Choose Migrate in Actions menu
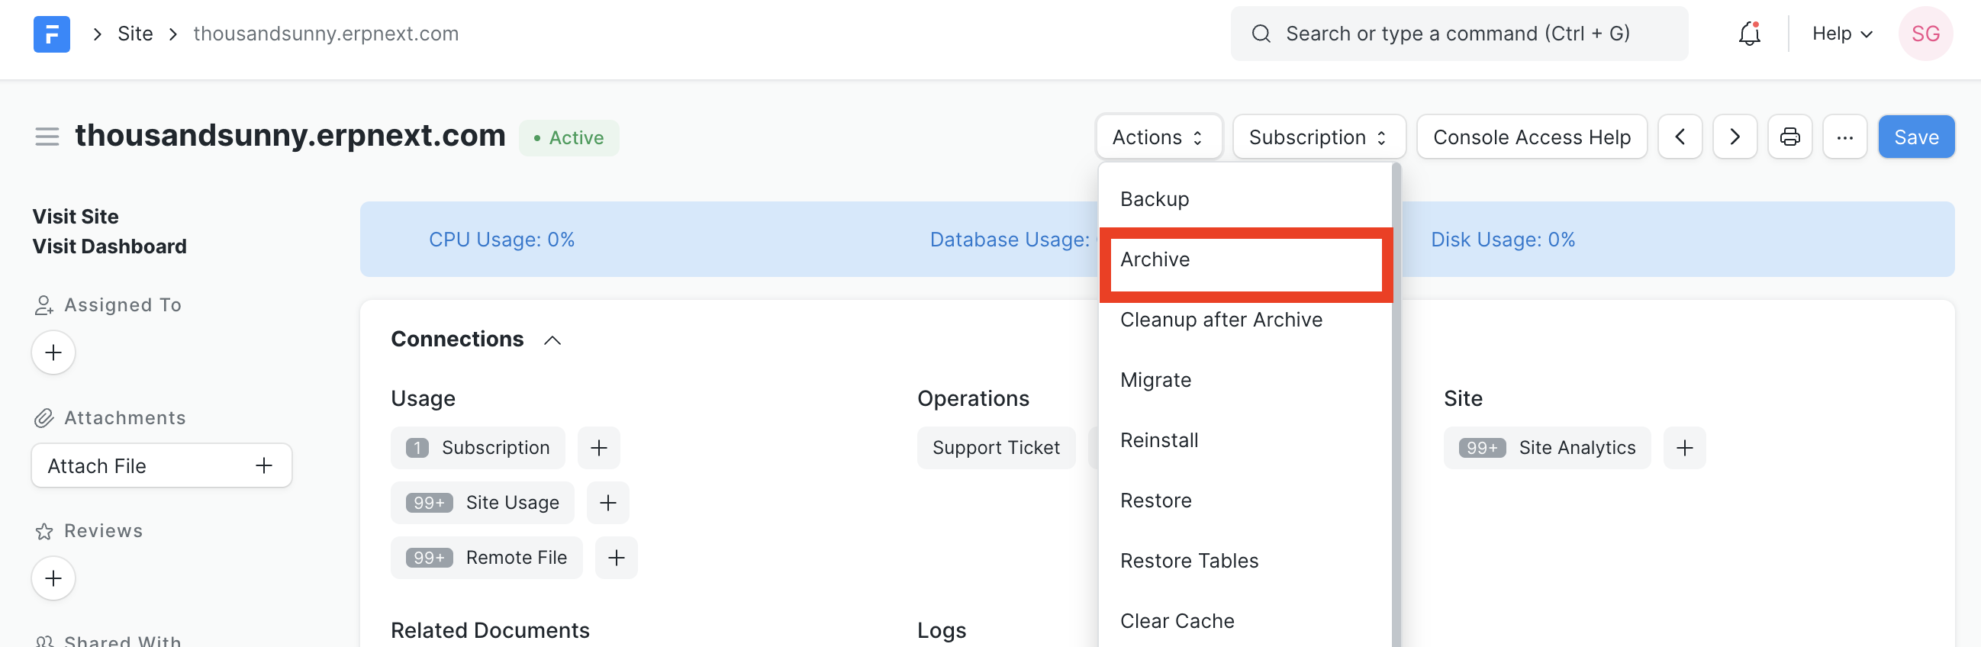The image size is (1981, 647). pos(1155,380)
